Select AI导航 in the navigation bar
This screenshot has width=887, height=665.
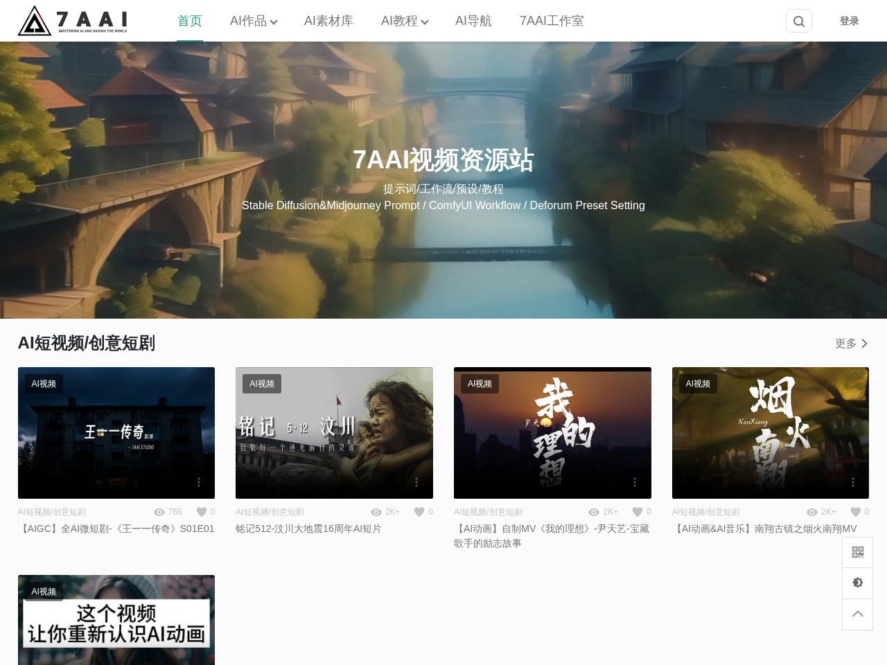coord(473,21)
